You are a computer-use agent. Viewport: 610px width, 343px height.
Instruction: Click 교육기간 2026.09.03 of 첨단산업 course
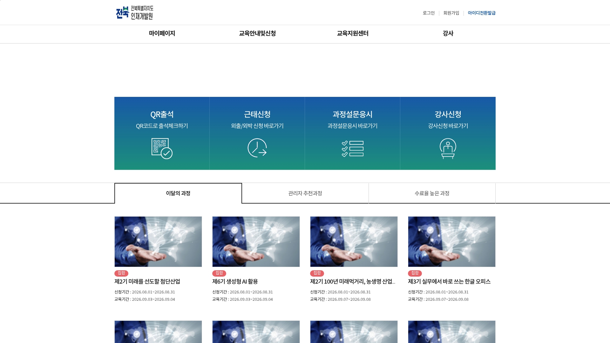(x=145, y=299)
